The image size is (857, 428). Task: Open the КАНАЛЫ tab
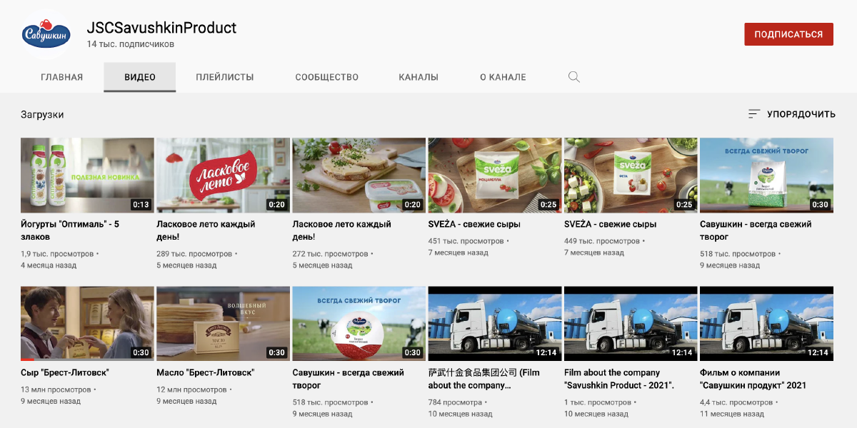click(419, 77)
